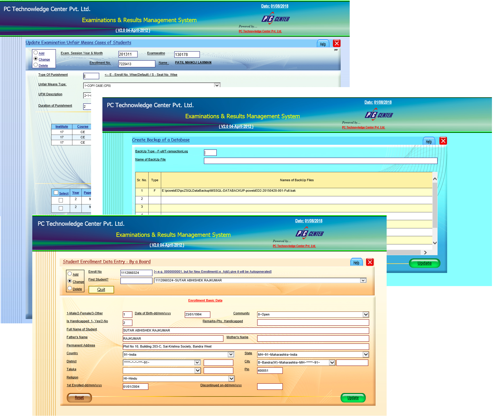Screen dimensions: 503x416
Task: Click Help icon in Create Backup window
Action: click(429, 141)
